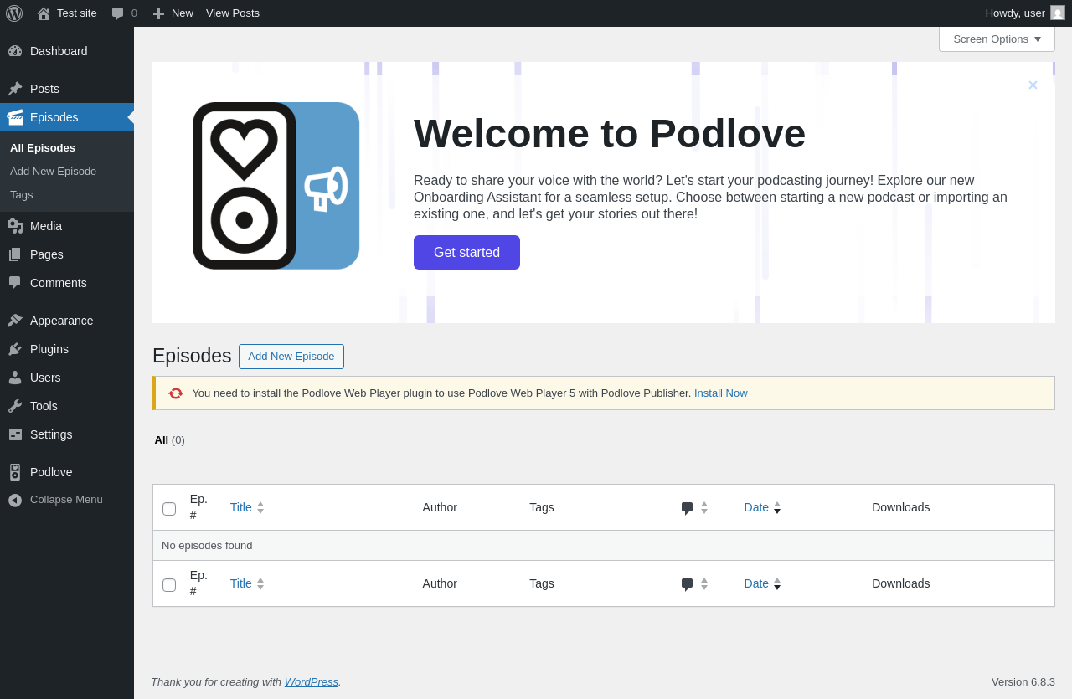Sort by Date arrows in header row
This screenshot has width=1072, height=699.
pyautogui.click(x=777, y=507)
